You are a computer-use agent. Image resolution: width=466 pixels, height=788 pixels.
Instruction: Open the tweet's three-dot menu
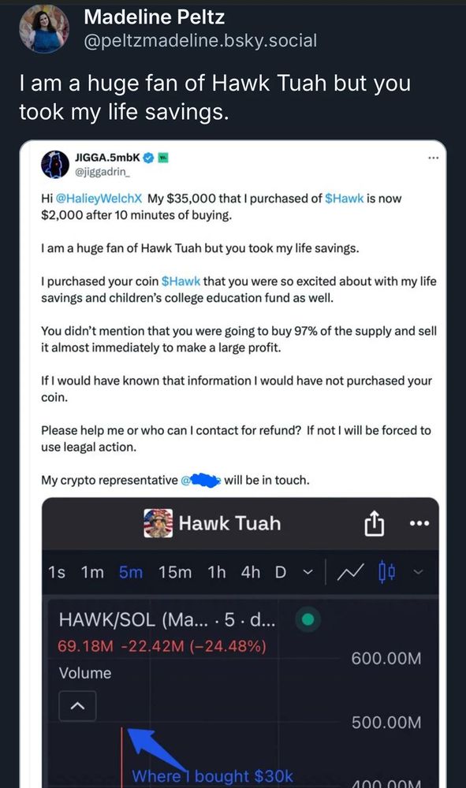pos(434,157)
